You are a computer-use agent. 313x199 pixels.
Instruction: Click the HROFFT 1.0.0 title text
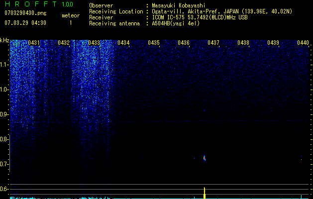[x=39, y=4]
